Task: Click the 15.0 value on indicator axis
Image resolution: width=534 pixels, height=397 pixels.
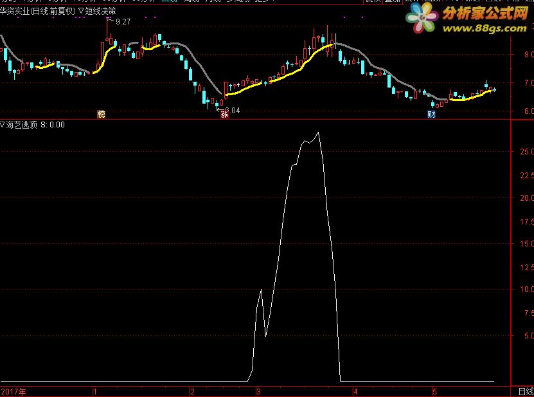Action: coord(527,243)
